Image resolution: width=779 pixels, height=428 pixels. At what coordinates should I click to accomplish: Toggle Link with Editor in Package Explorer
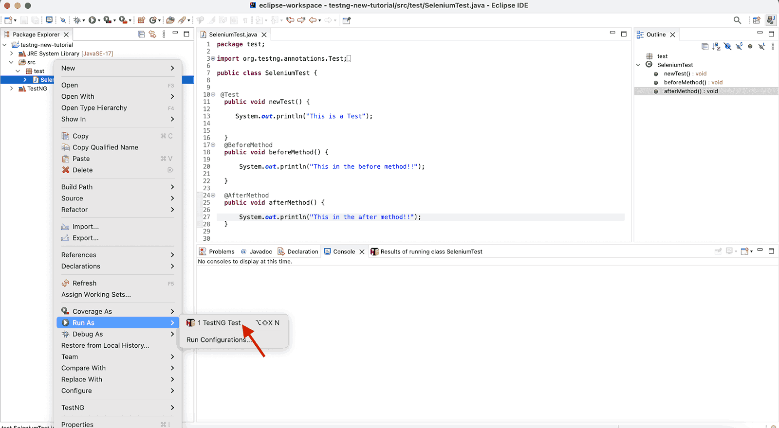[x=152, y=34]
